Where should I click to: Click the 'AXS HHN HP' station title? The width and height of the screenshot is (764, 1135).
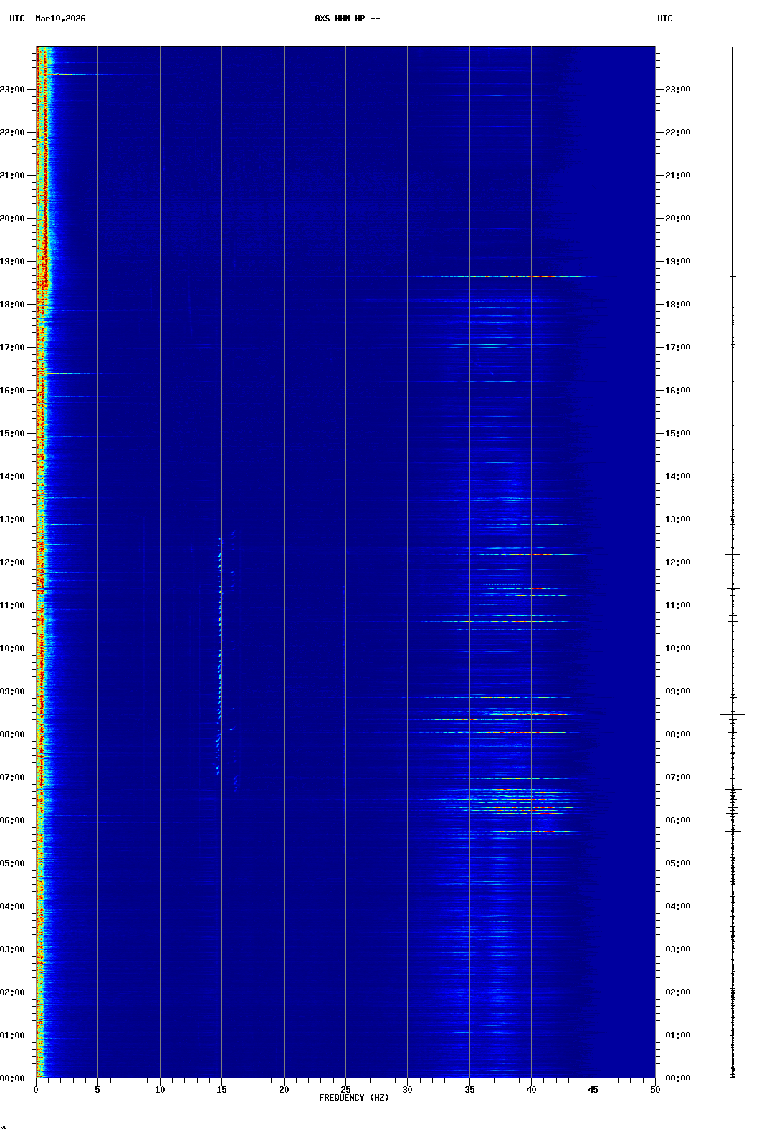point(340,19)
